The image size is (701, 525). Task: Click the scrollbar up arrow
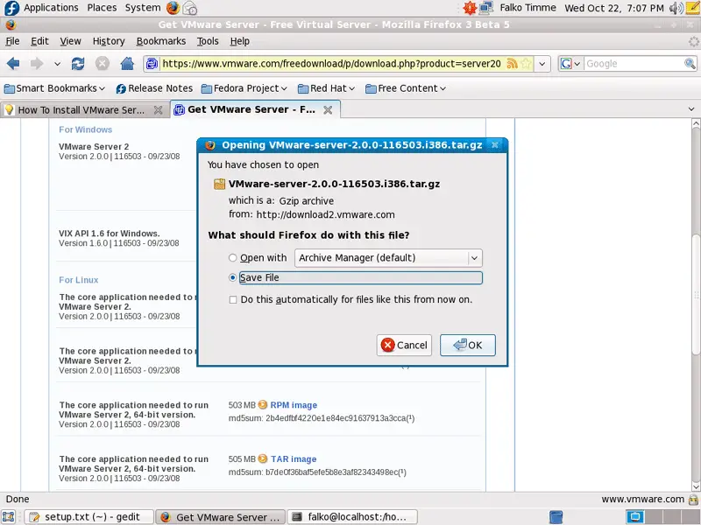pos(696,122)
